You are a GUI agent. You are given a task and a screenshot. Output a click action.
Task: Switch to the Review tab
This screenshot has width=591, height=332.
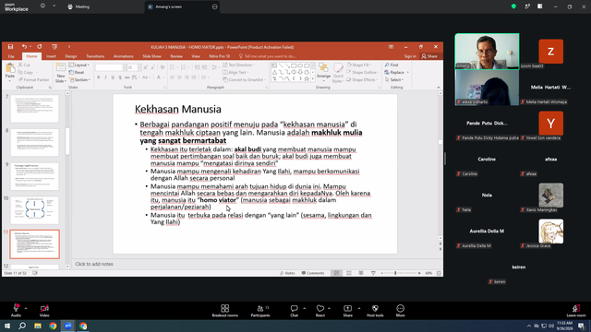[x=176, y=56]
